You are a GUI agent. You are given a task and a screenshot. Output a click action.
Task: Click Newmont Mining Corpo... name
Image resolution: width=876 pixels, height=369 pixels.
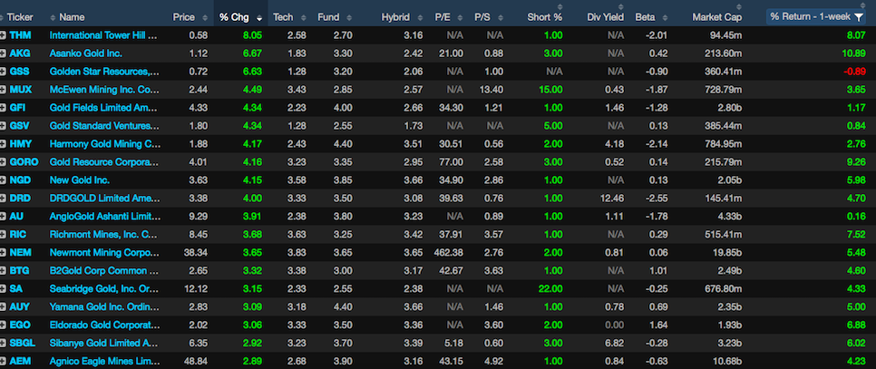[105, 252]
